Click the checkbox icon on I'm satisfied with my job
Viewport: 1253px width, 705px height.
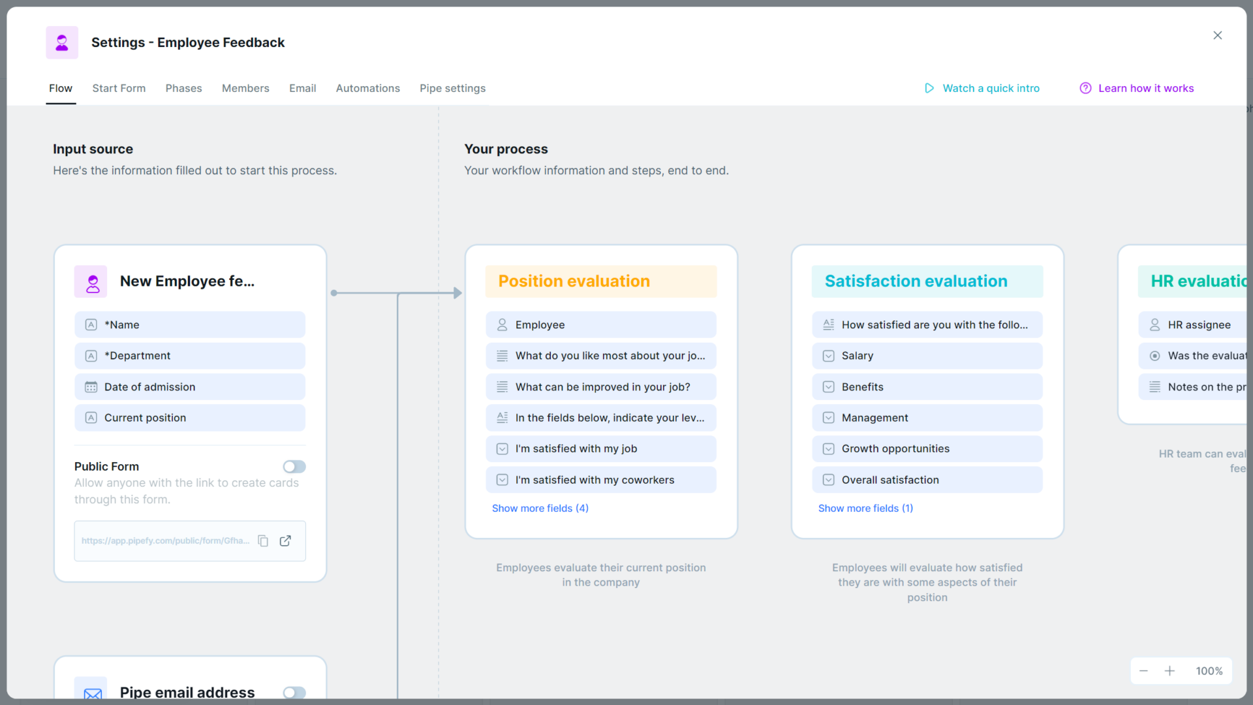point(502,448)
